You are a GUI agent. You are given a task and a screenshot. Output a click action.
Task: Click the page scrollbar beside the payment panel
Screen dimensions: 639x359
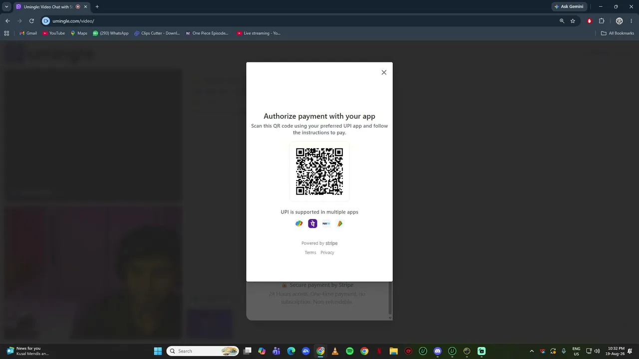click(391, 299)
